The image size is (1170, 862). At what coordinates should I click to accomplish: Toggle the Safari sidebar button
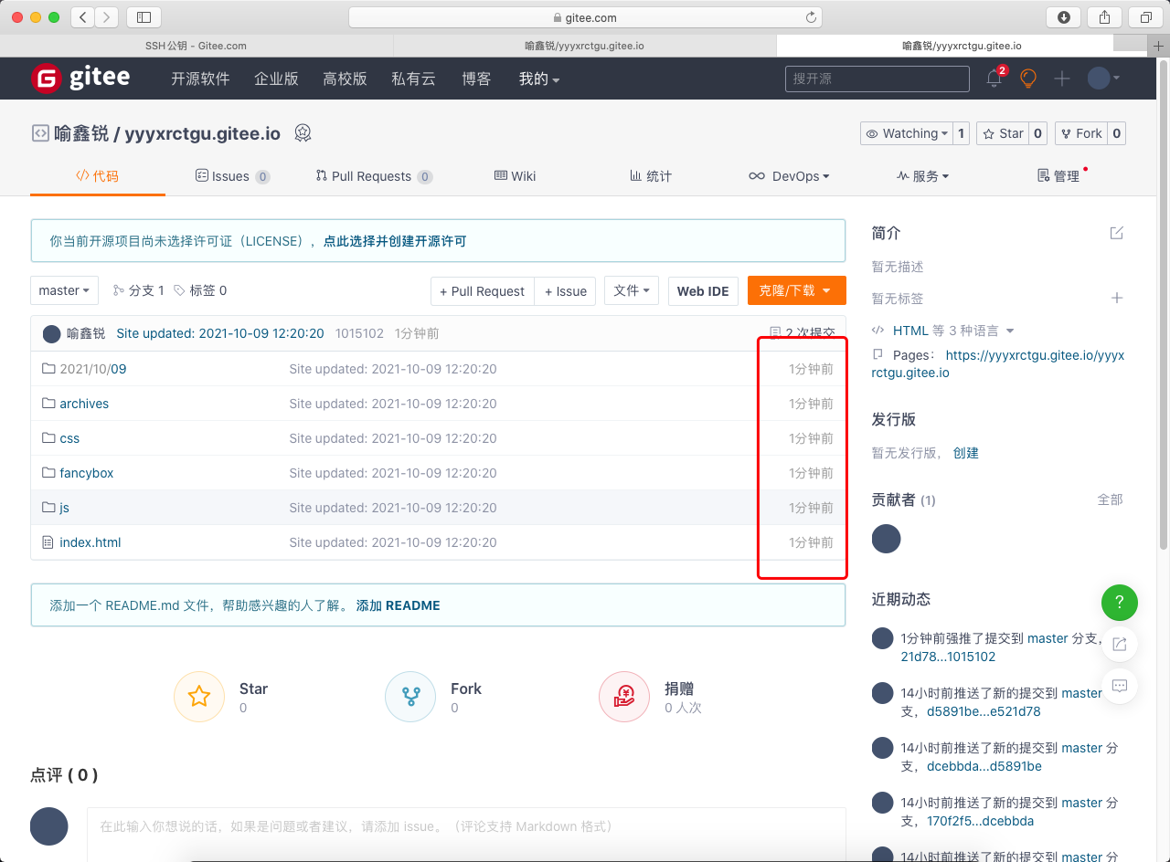[x=144, y=16]
